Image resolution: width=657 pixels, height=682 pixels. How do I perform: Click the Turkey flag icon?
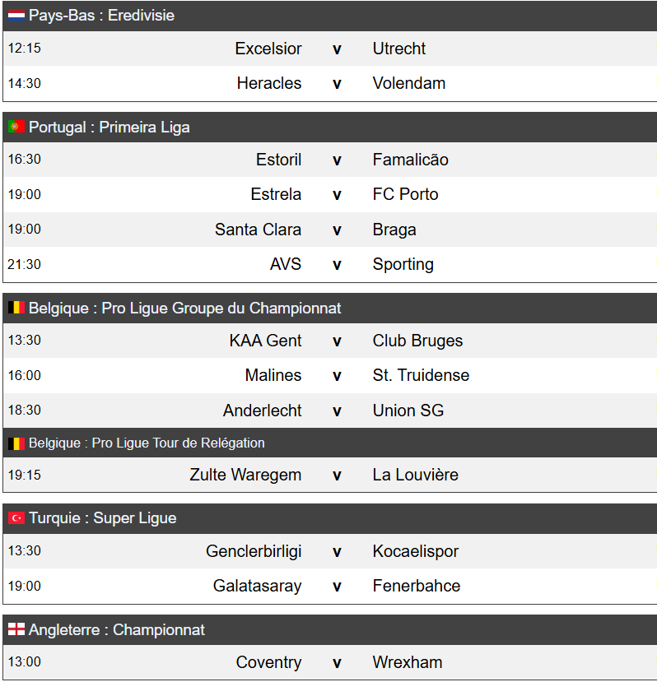[x=16, y=518]
